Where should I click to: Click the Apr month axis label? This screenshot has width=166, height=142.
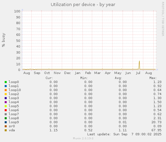tap(108, 73)
